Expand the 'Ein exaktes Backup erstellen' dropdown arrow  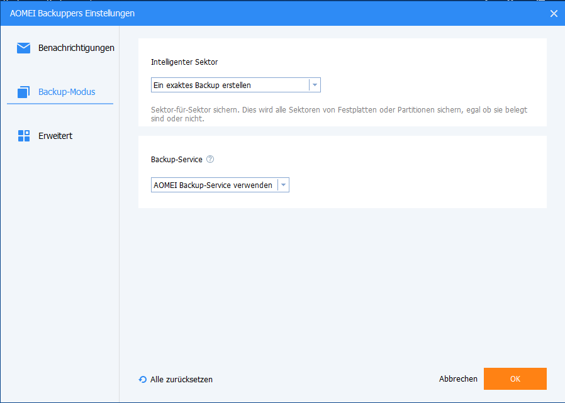315,85
